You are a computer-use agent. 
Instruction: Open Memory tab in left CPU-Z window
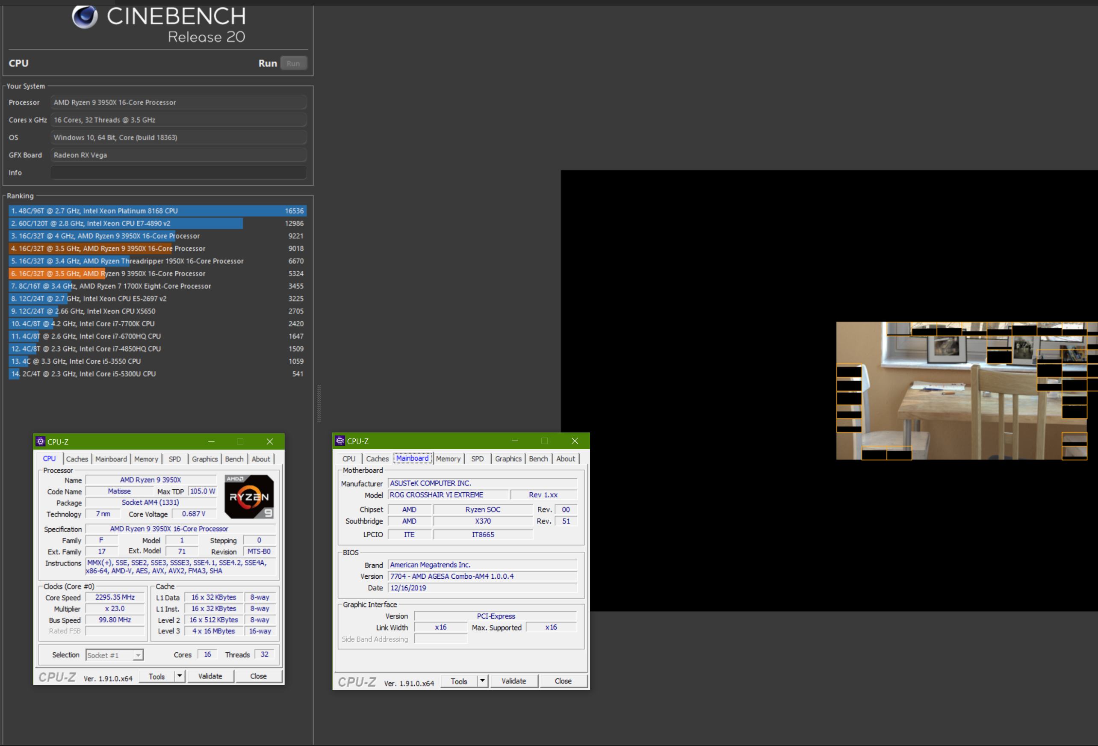click(x=146, y=459)
